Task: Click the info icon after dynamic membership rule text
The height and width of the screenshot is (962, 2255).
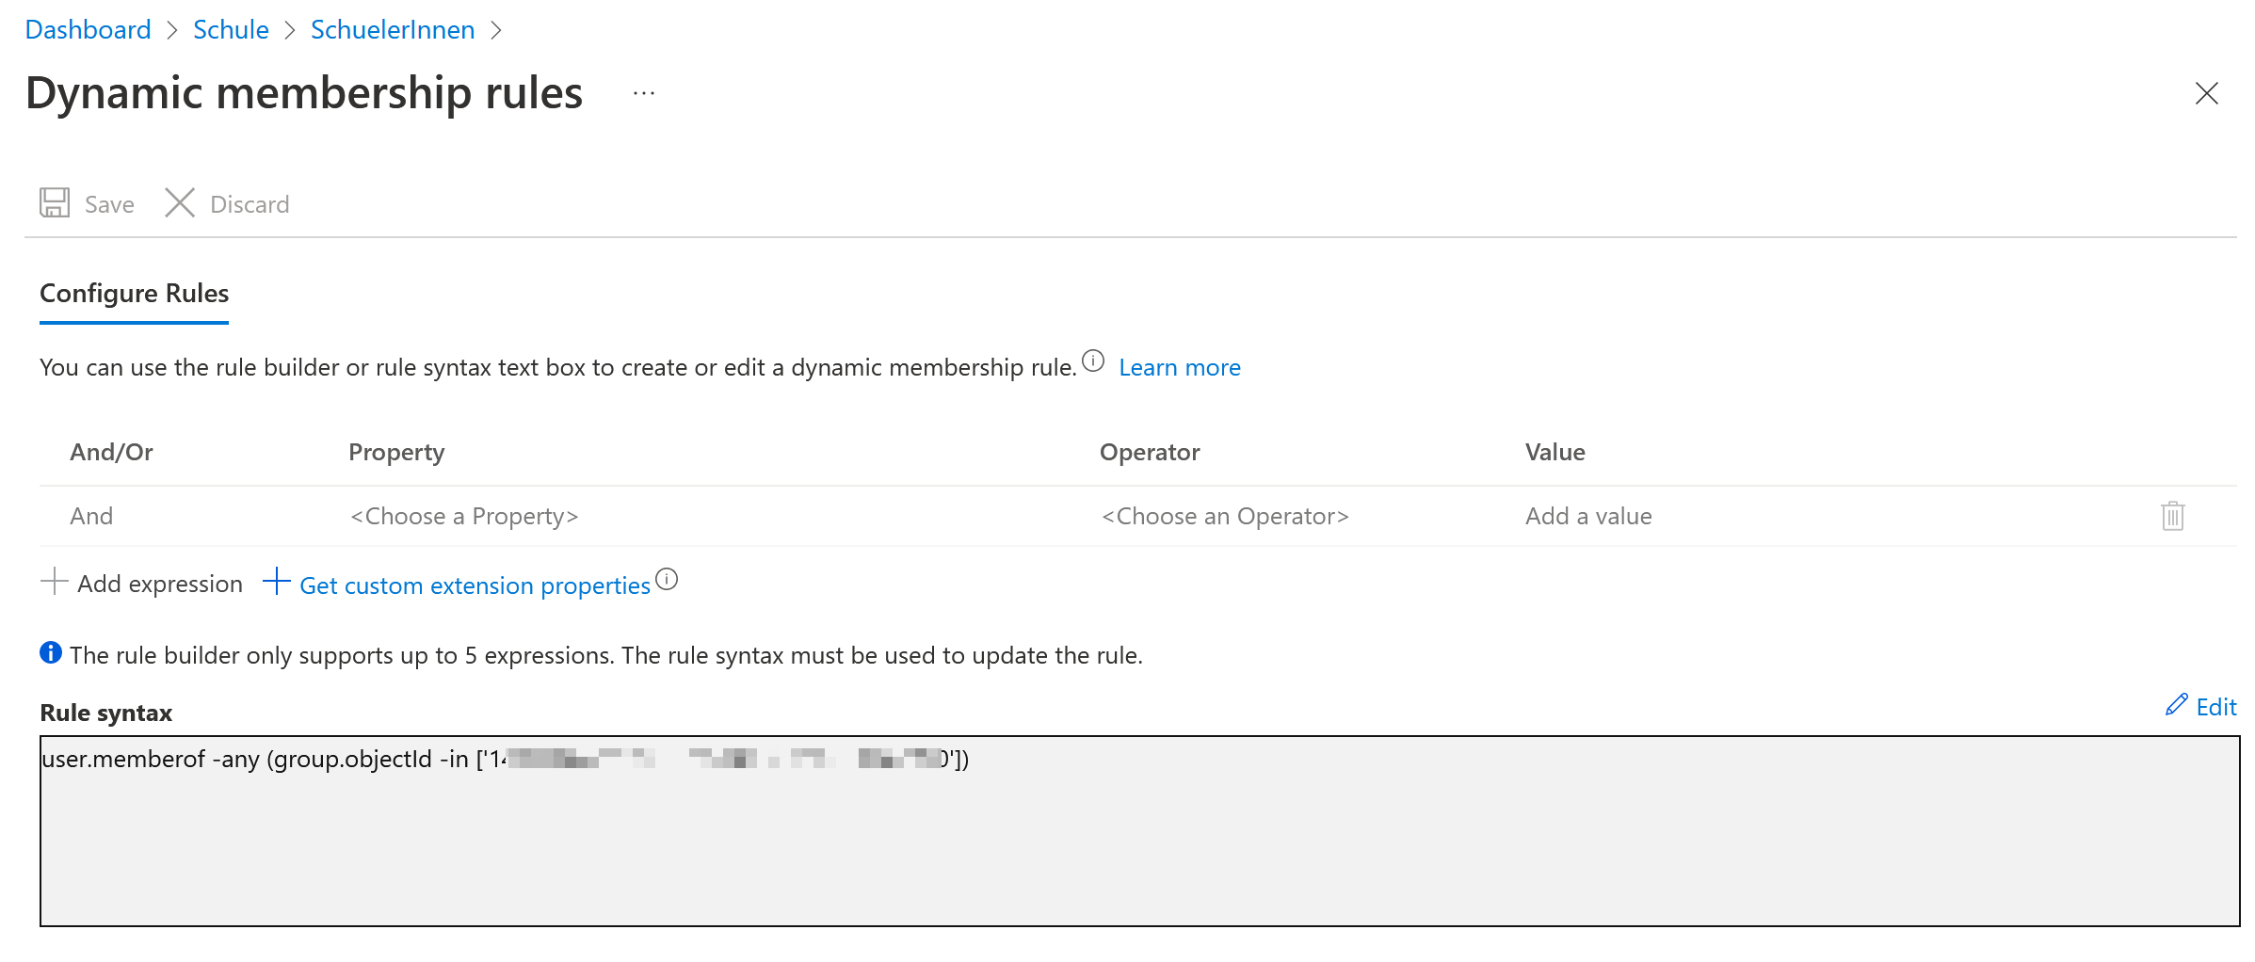Action: click(1092, 361)
